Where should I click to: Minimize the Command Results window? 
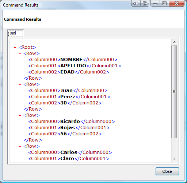pyautogui.click(x=155, y=3)
